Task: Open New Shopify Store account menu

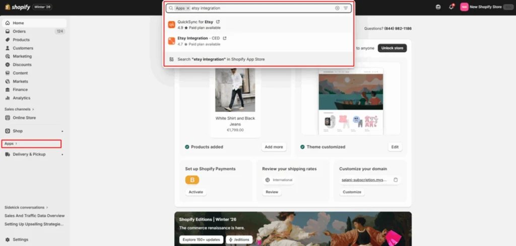Action: [486, 7]
